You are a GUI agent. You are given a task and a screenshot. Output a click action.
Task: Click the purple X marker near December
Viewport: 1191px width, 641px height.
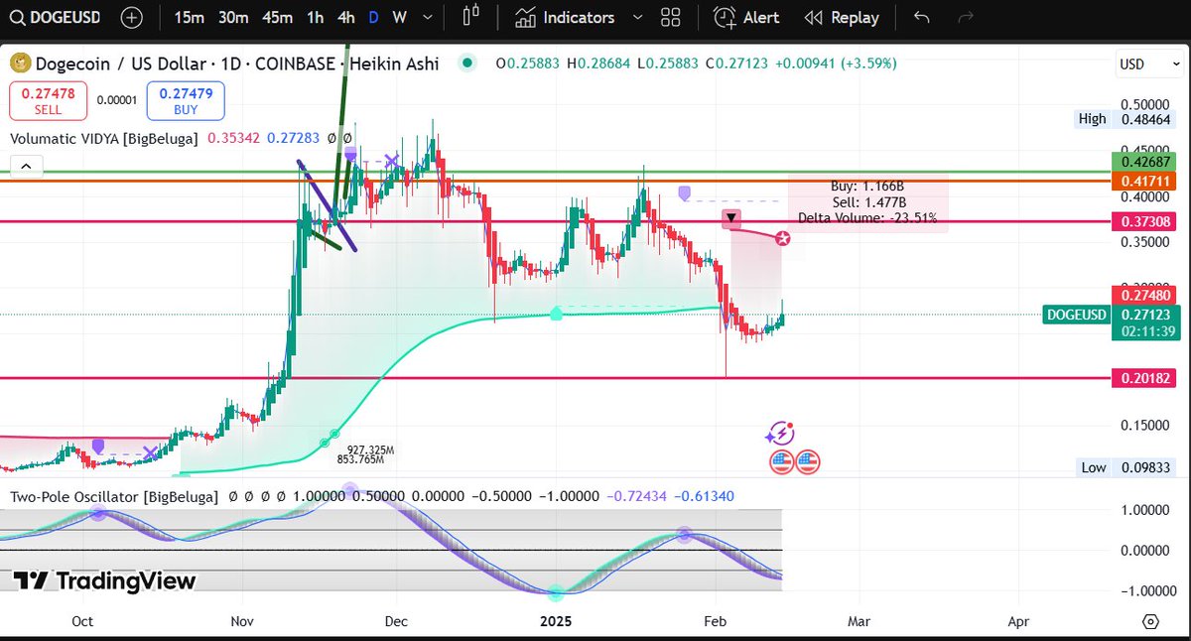[x=392, y=160]
